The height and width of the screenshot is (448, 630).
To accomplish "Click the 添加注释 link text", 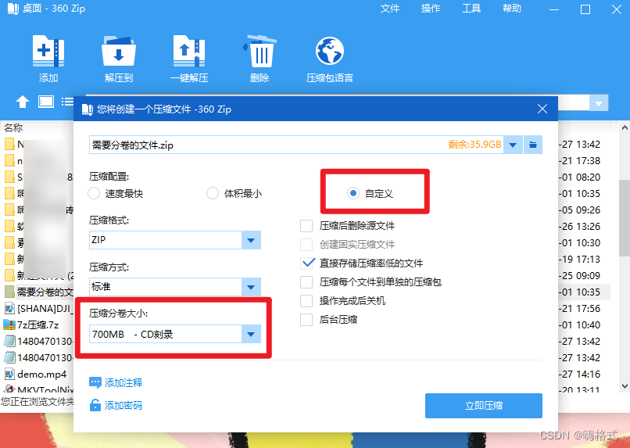I will pyautogui.click(x=123, y=382).
